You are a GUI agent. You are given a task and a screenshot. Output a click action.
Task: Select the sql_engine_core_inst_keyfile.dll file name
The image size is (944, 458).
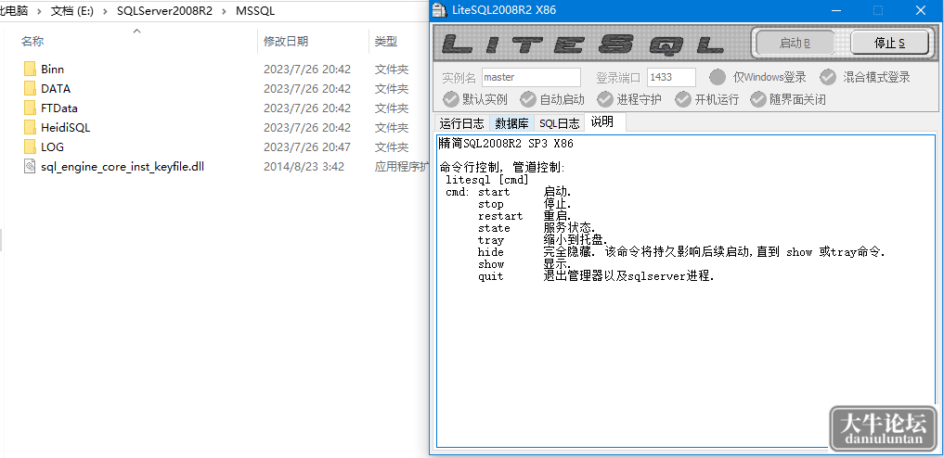click(123, 167)
